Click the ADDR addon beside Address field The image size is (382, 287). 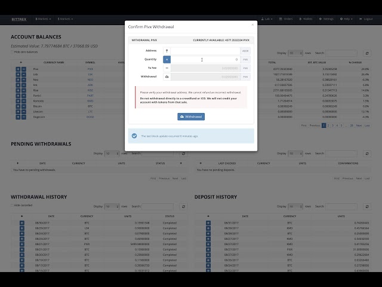tap(245, 51)
